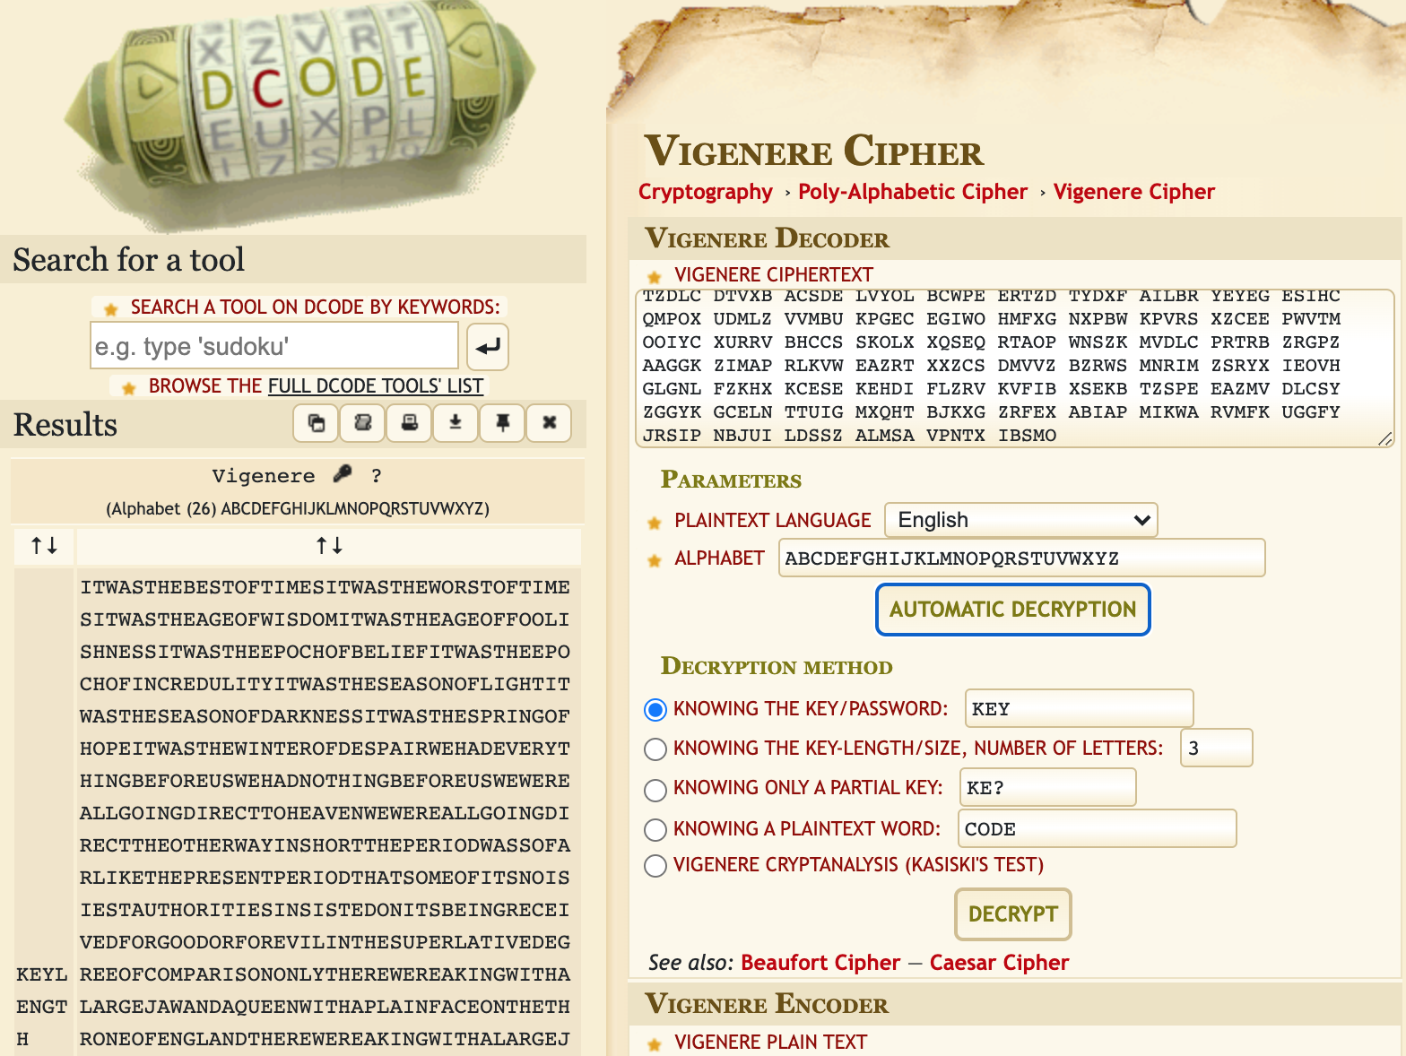
Task: Download the results
Action: pyautogui.click(x=456, y=423)
